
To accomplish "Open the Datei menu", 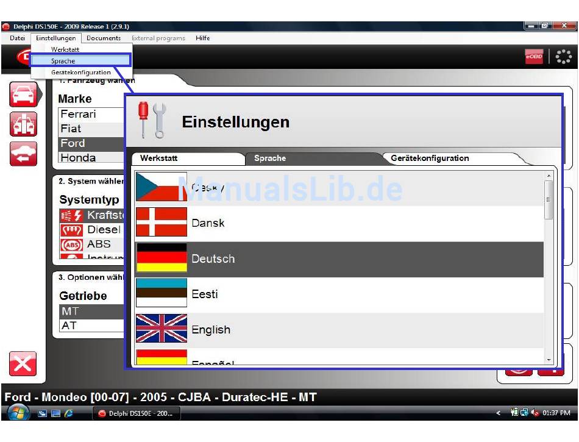I will pyautogui.click(x=17, y=38).
